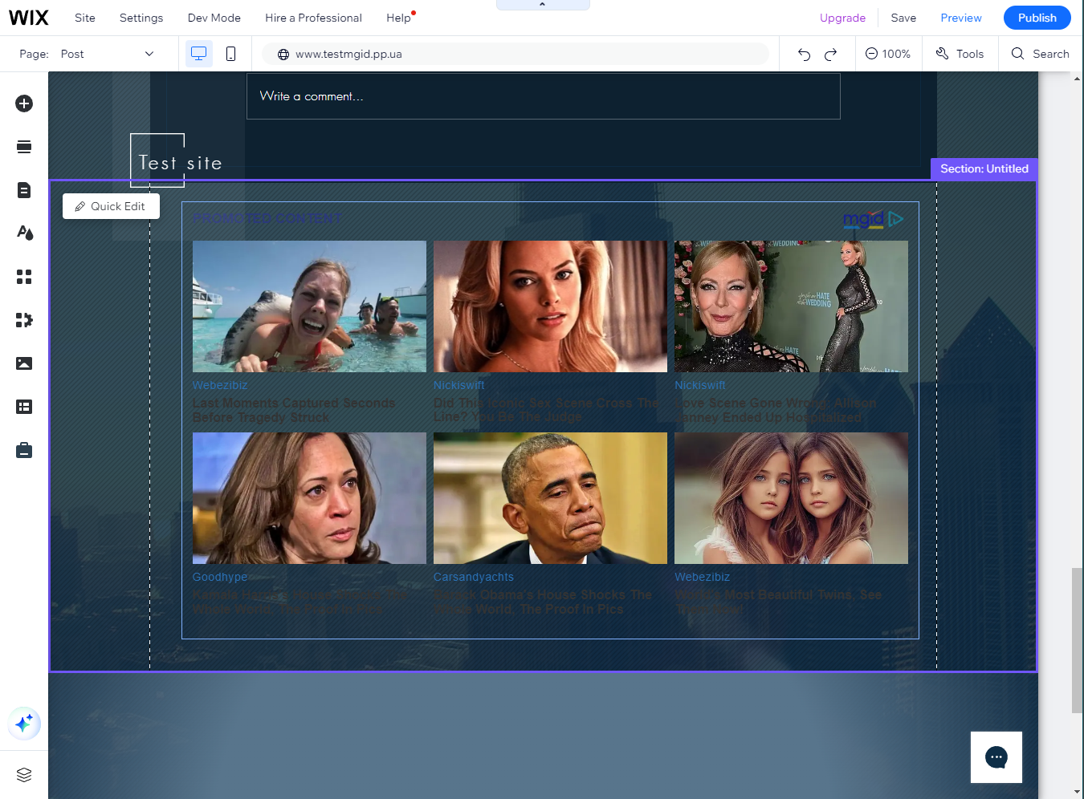Open the Add Apps grid icon
Image resolution: width=1084 pixels, height=799 pixels.
(x=24, y=277)
